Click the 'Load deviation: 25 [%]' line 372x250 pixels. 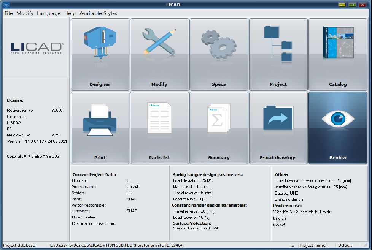(x=192, y=180)
